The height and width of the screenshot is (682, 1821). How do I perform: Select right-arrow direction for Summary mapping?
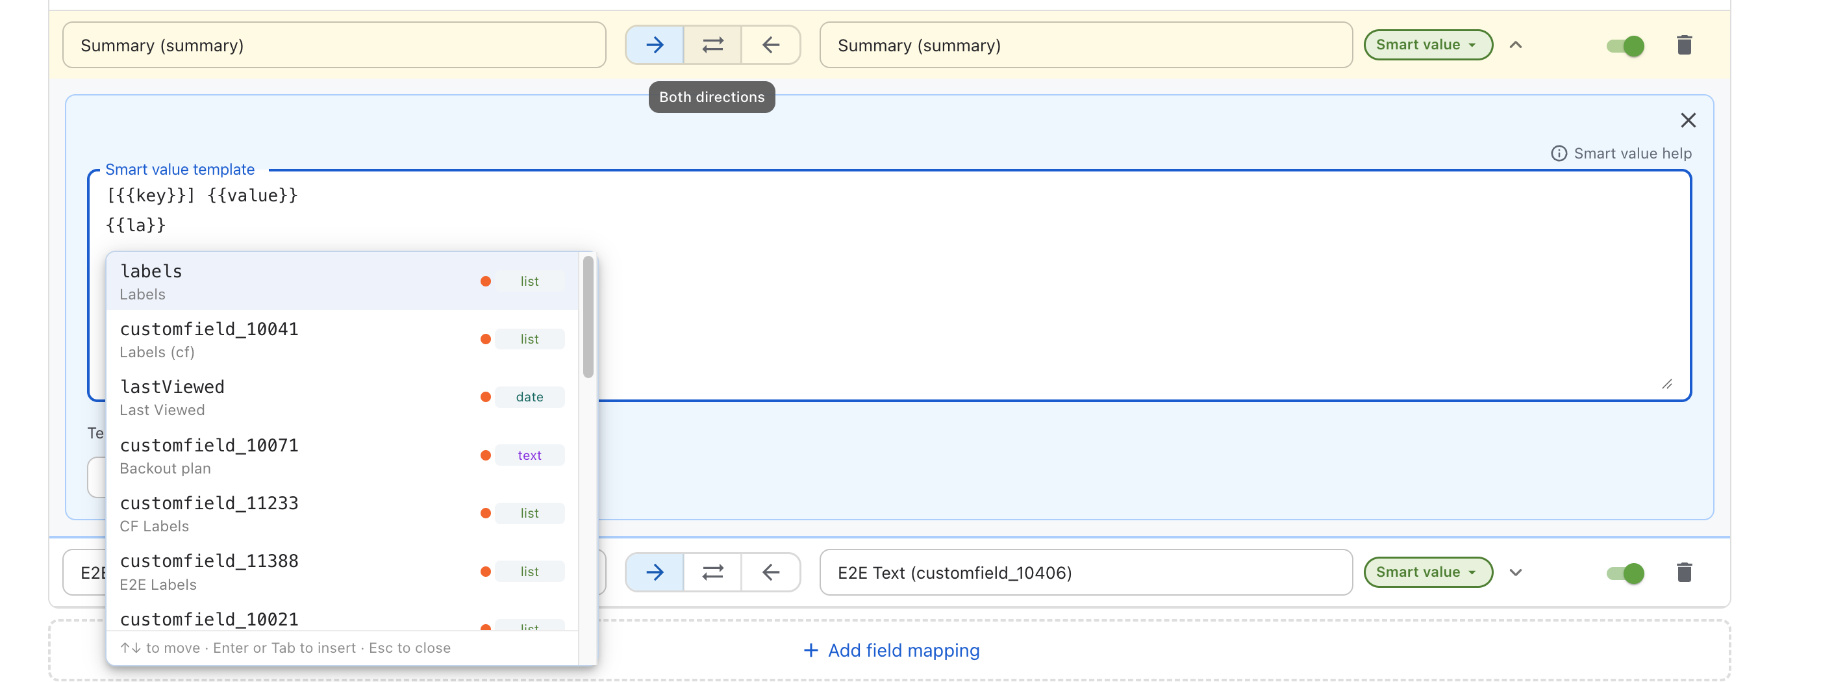click(655, 45)
